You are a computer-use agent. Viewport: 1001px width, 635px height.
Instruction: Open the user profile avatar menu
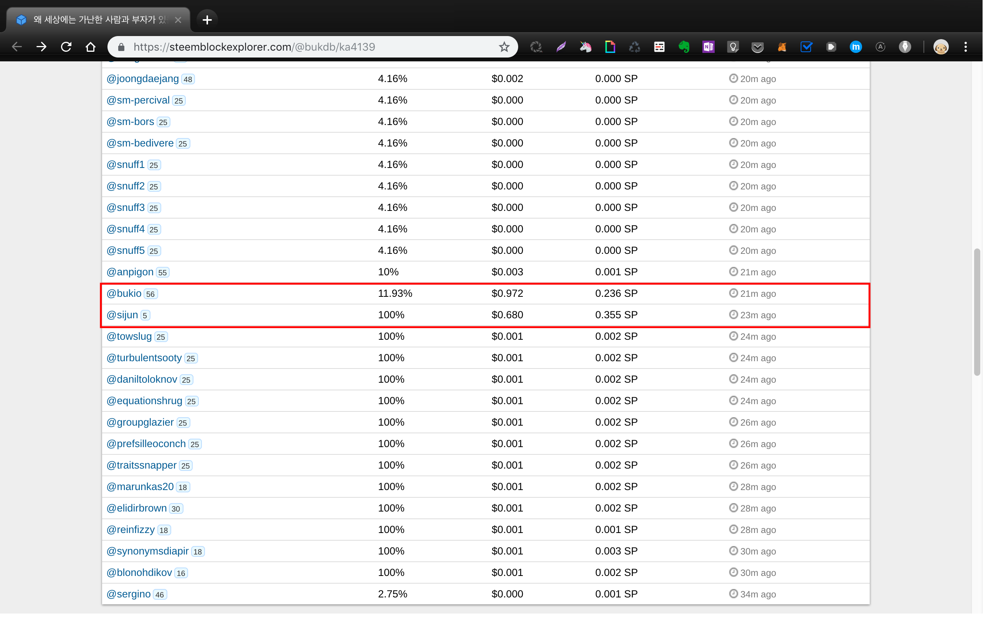coord(941,47)
